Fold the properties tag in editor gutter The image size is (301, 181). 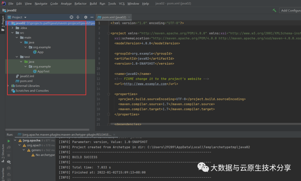109,94
